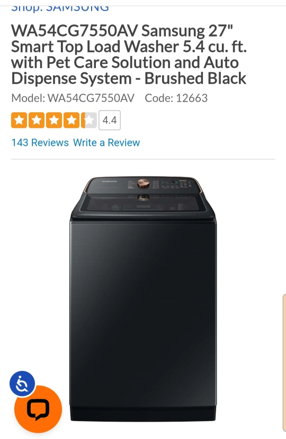
Task: Open the 143 Reviews link
Action: click(40, 142)
